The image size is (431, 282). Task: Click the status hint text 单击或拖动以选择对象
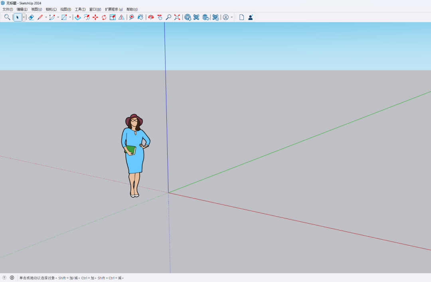(x=37, y=278)
